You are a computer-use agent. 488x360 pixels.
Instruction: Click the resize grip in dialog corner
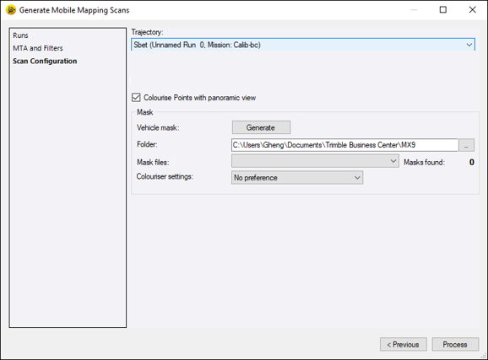(484, 357)
